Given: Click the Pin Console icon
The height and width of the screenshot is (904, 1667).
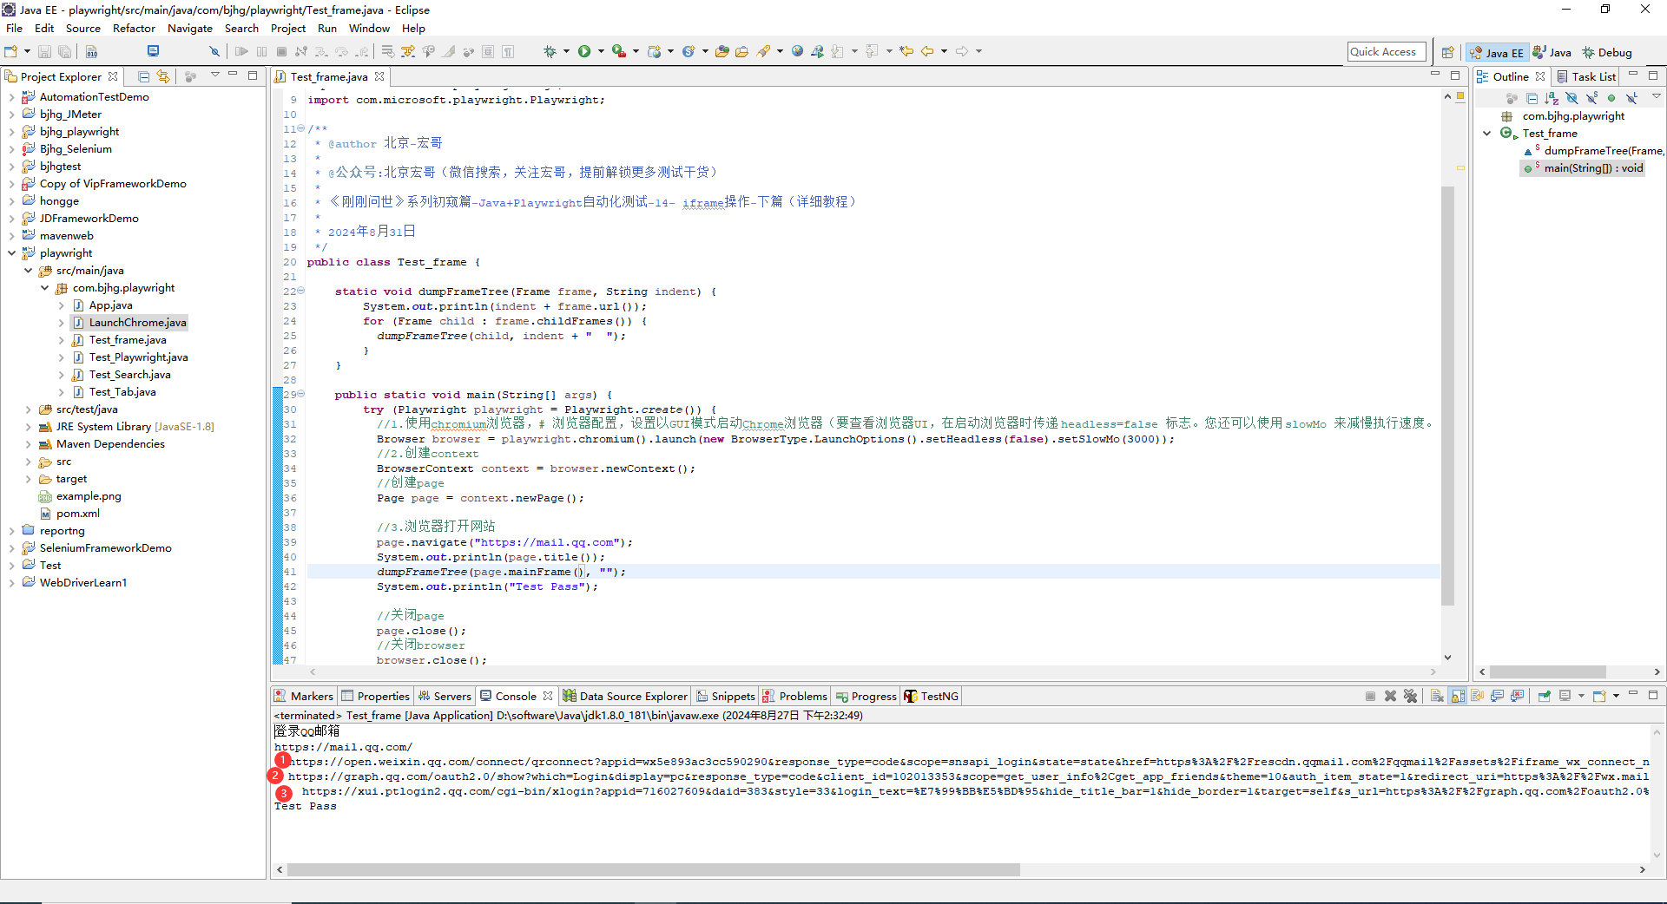Looking at the screenshot, I should [x=1544, y=696].
